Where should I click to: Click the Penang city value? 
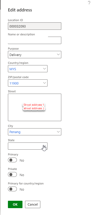[x=15, y=132]
